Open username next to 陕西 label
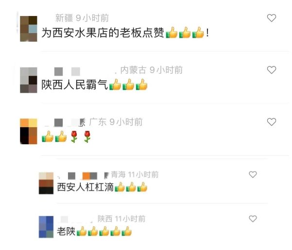The width and height of the screenshot is (292, 250). click(75, 219)
